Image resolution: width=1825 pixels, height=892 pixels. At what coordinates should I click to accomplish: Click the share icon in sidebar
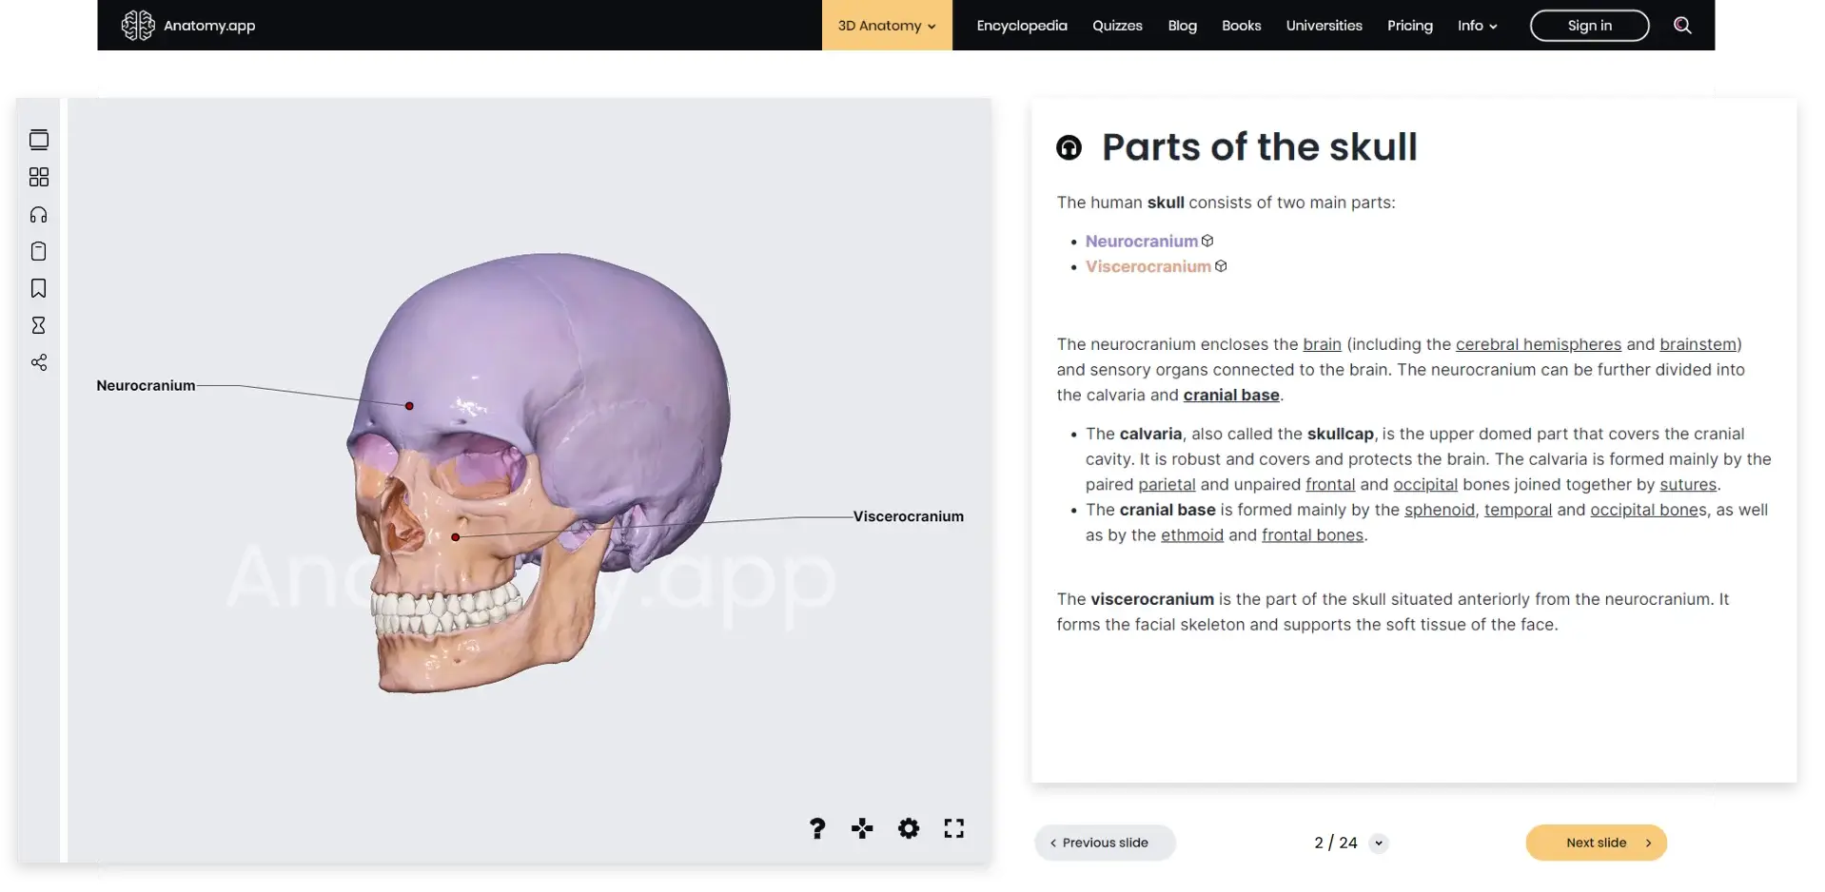point(39,362)
